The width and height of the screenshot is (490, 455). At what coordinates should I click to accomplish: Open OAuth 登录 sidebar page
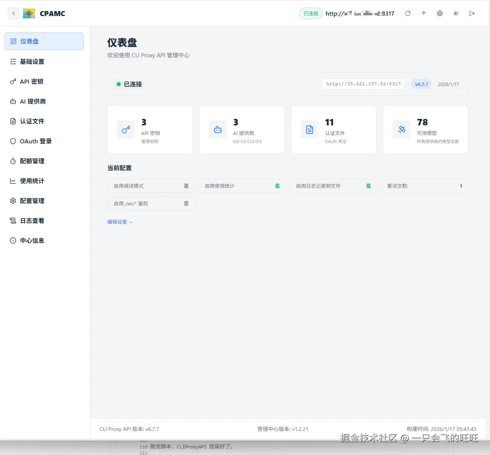point(44,141)
